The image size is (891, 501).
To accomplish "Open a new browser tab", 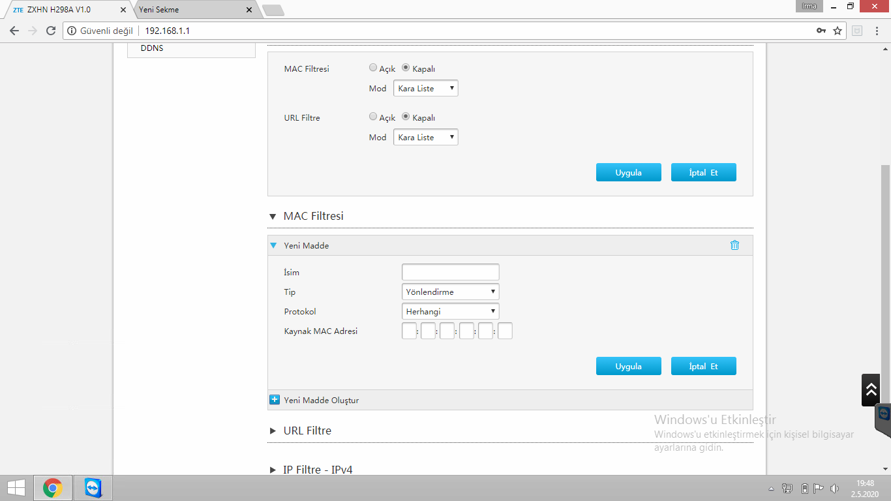I will (x=273, y=10).
